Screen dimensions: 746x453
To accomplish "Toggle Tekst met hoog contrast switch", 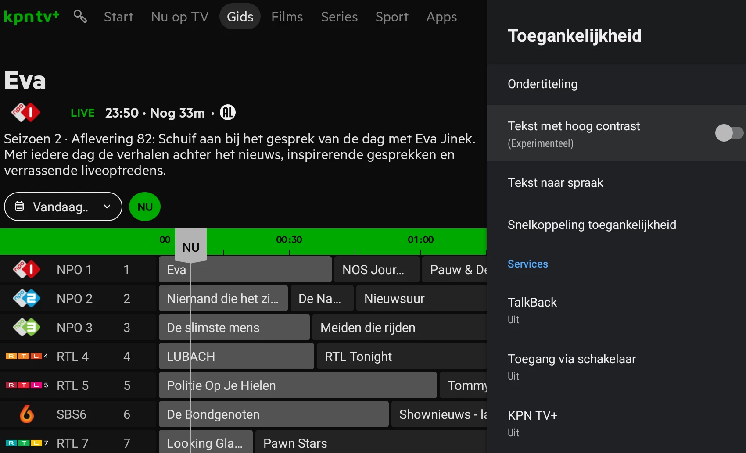I will click(728, 133).
